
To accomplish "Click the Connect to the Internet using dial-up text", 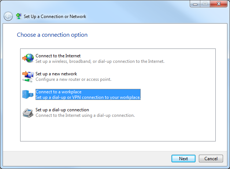I will [85, 115].
